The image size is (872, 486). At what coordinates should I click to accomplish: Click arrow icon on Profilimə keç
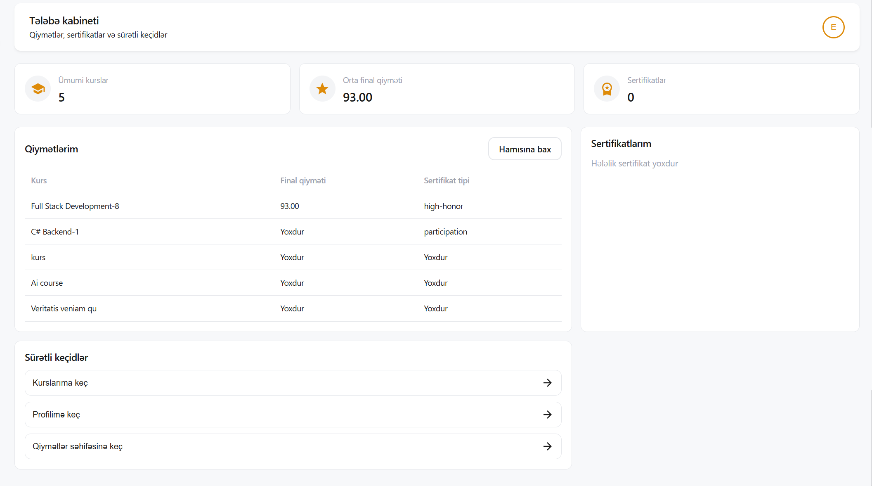click(x=547, y=415)
